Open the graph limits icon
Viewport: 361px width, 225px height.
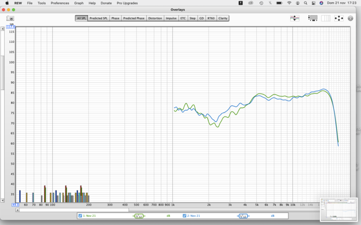tap(295, 18)
